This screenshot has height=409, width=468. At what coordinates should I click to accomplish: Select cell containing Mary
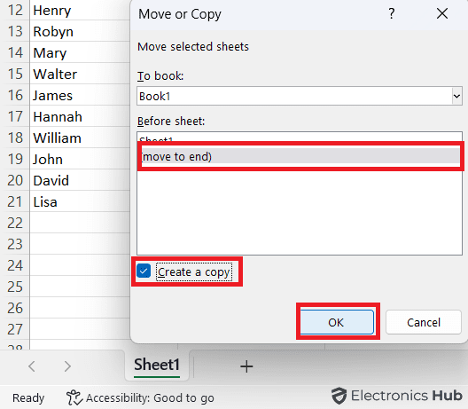click(80, 52)
